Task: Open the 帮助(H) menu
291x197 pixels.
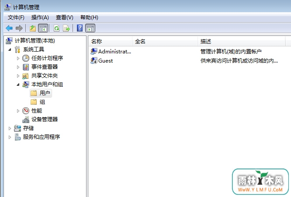Action: (x=89, y=18)
